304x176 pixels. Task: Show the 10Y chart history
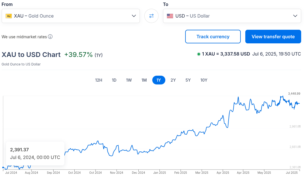[x=204, y=80]
